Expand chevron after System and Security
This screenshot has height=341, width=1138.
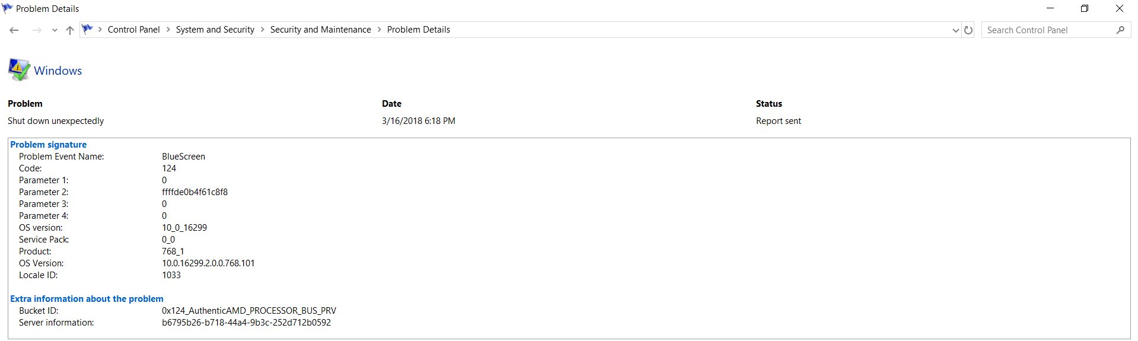[x=263, y=30]
